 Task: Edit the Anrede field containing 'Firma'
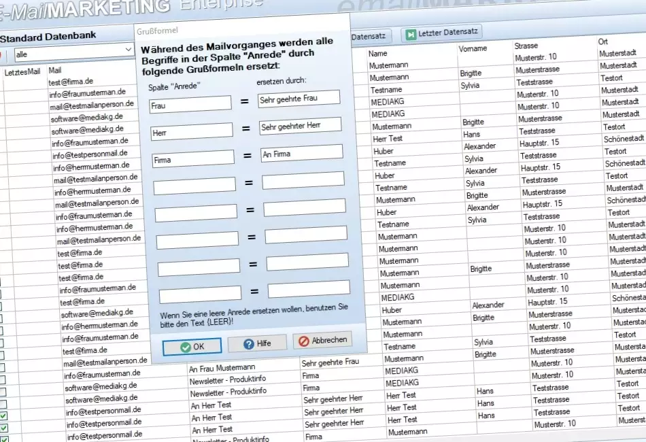tap(193, 159)
